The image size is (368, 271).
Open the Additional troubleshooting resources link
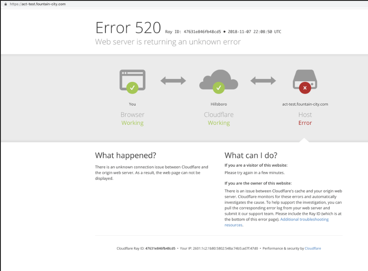coord(304,219)
